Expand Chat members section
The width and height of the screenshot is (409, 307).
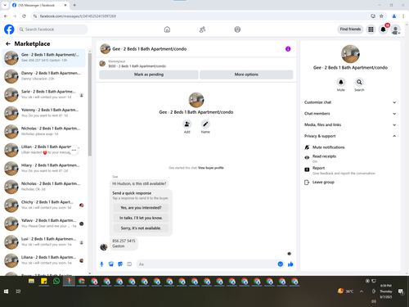[350, 114]
